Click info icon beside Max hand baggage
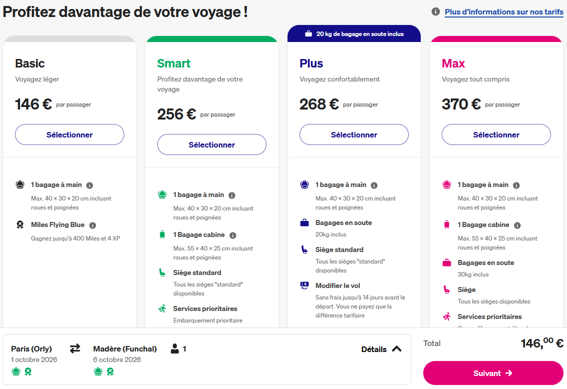Screen dimensions: 567x389 [x=516, y=185]
